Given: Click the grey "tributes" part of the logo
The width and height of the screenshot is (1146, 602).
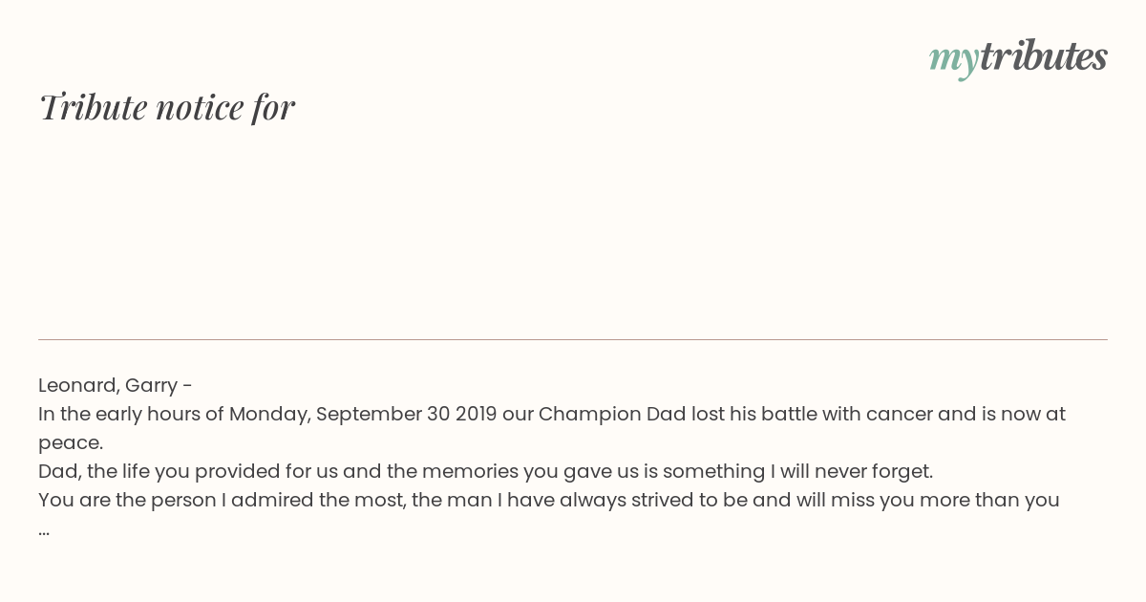Looking at the screenshot, I should pyautogui.click(x=1043, y=57).
